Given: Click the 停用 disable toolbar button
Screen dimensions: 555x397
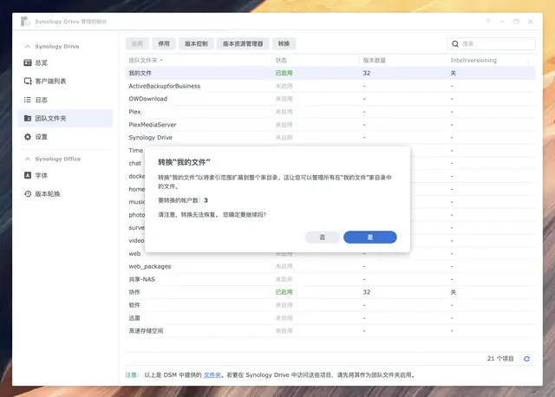Looking at the screenshot, I should 164,43.
